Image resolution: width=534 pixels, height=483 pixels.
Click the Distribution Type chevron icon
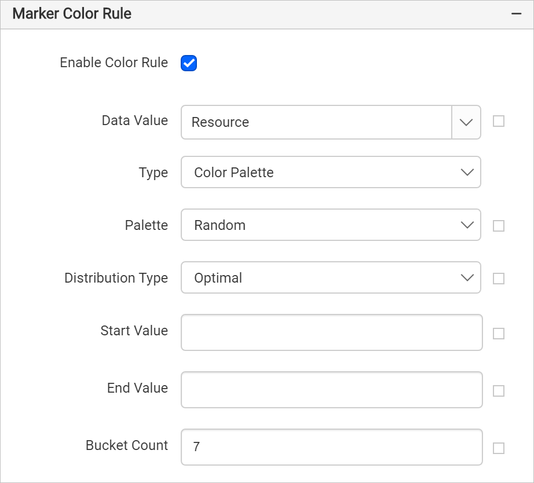467,277
